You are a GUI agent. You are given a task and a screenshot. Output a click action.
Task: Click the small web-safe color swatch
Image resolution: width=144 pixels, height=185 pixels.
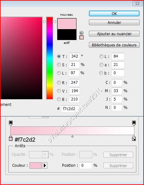click(x=82, y=37)
